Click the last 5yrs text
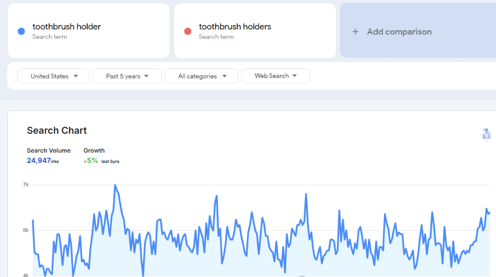Viewport: 496px width, 277px height. click(x=110, y=161)
